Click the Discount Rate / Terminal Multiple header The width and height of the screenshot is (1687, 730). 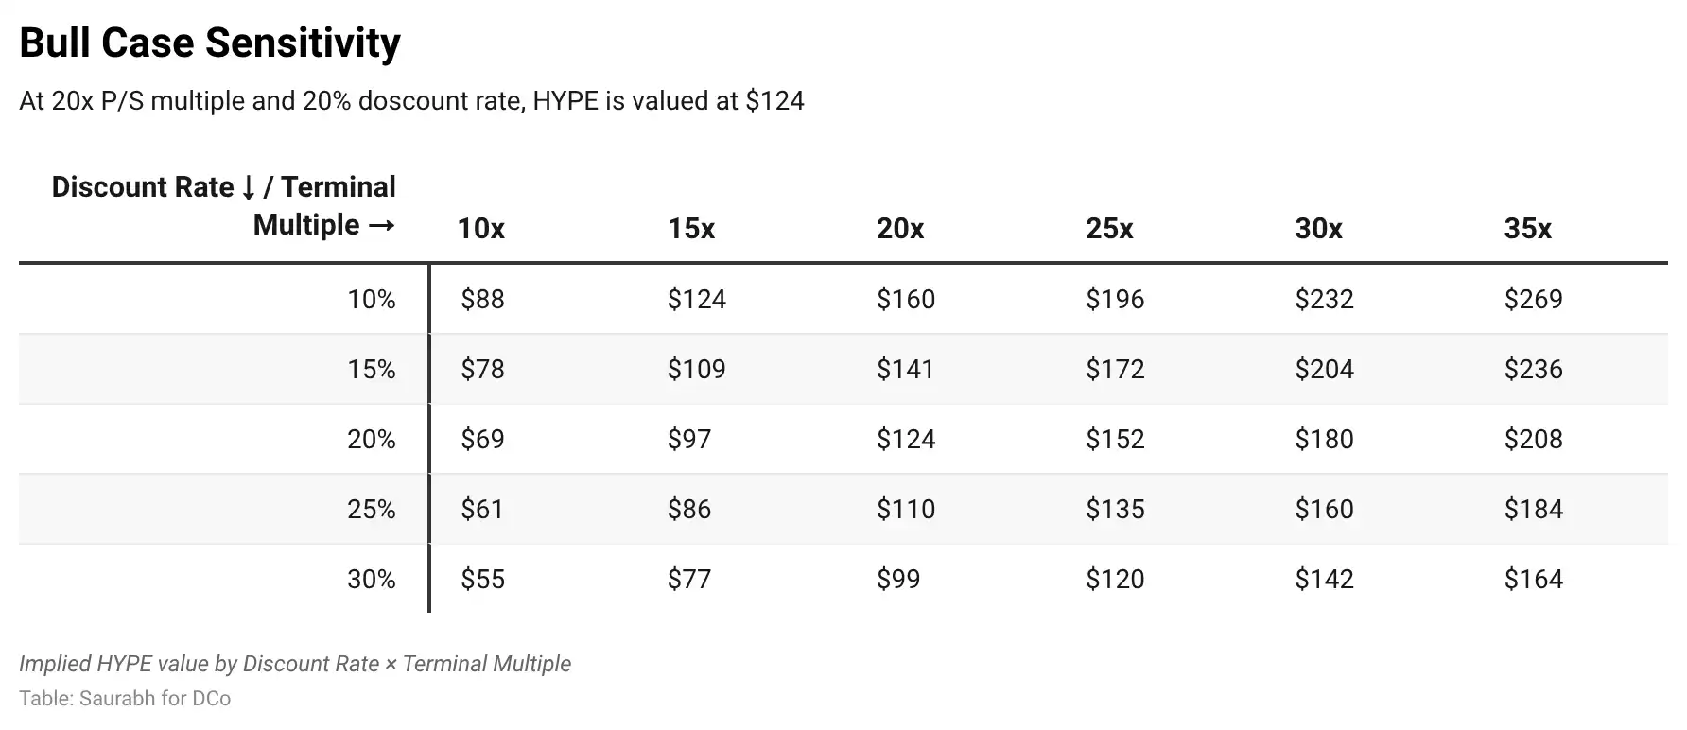pyautogui.click(x=224, y=206)
